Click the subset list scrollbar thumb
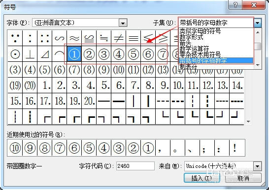Viewport: 269px width, 190px height. click(258, 46)
